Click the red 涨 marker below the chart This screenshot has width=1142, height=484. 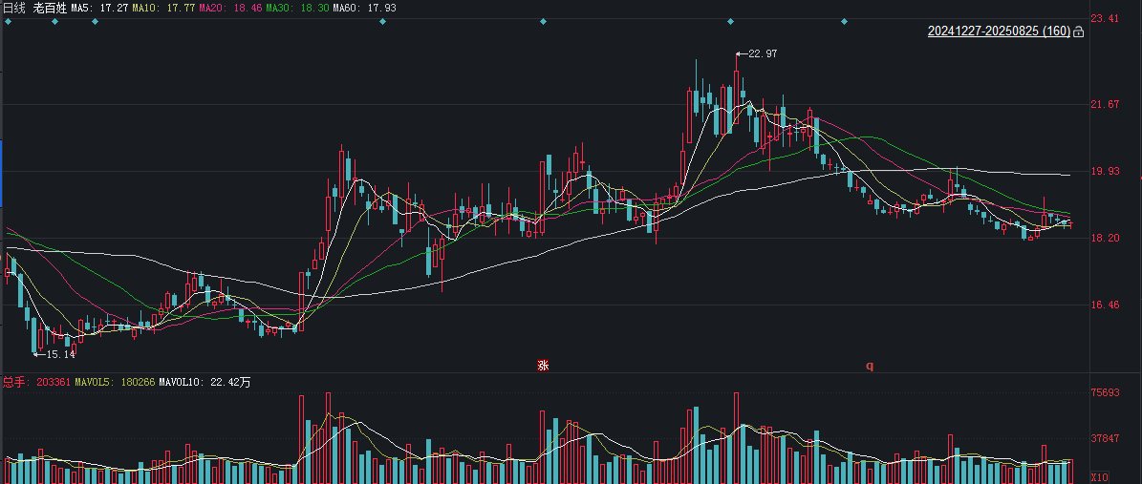(543, 366)
